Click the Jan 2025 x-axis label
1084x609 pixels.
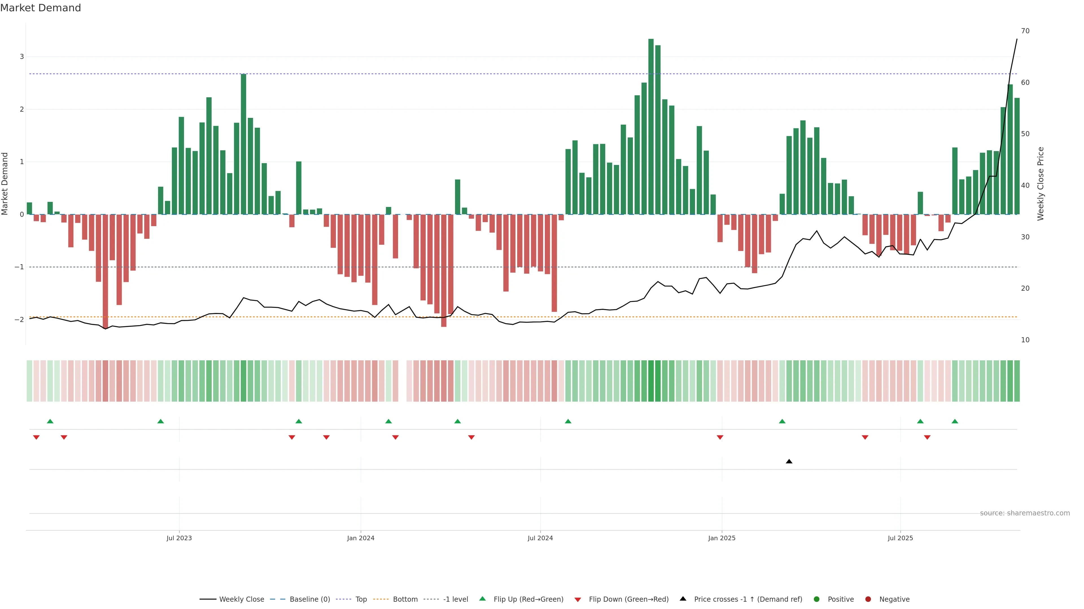(722, 538)
